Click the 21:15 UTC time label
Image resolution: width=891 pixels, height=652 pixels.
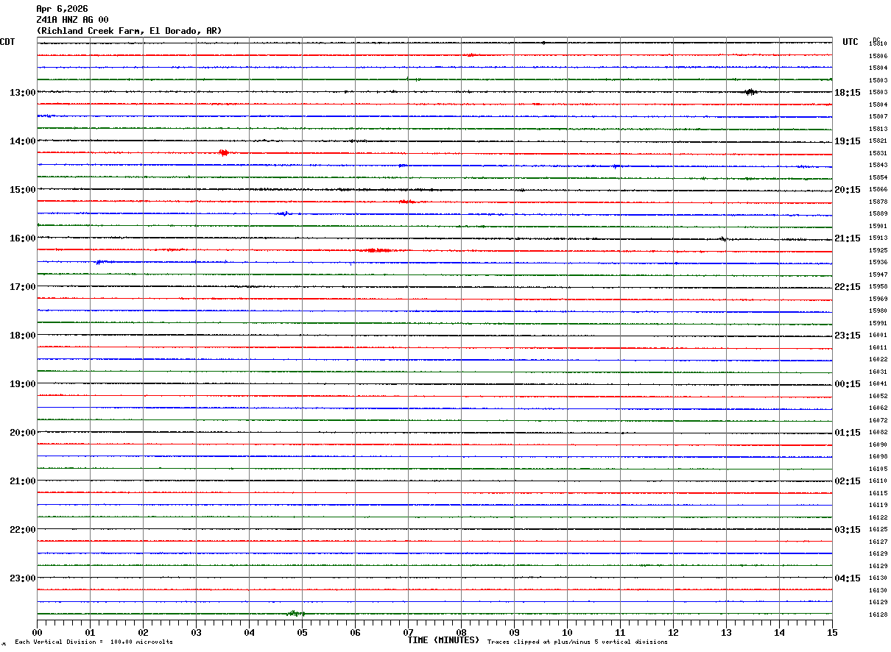pos(848,238)
